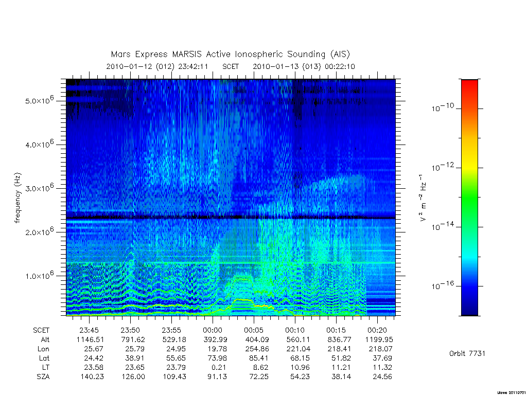Click the SZA value '24.56'
The height and width of the screenshot is (395, 527).
(x=382, y=377)
